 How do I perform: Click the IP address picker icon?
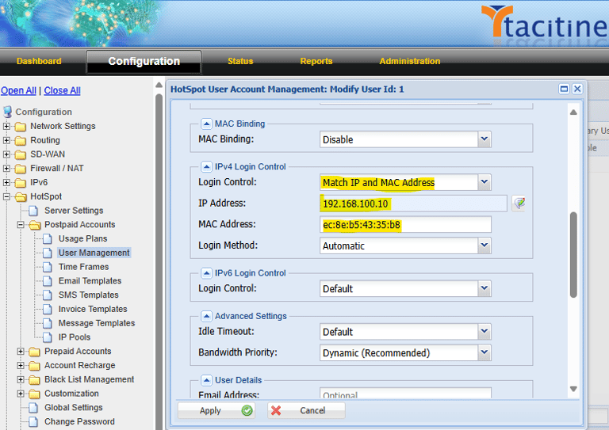[519, 204]
